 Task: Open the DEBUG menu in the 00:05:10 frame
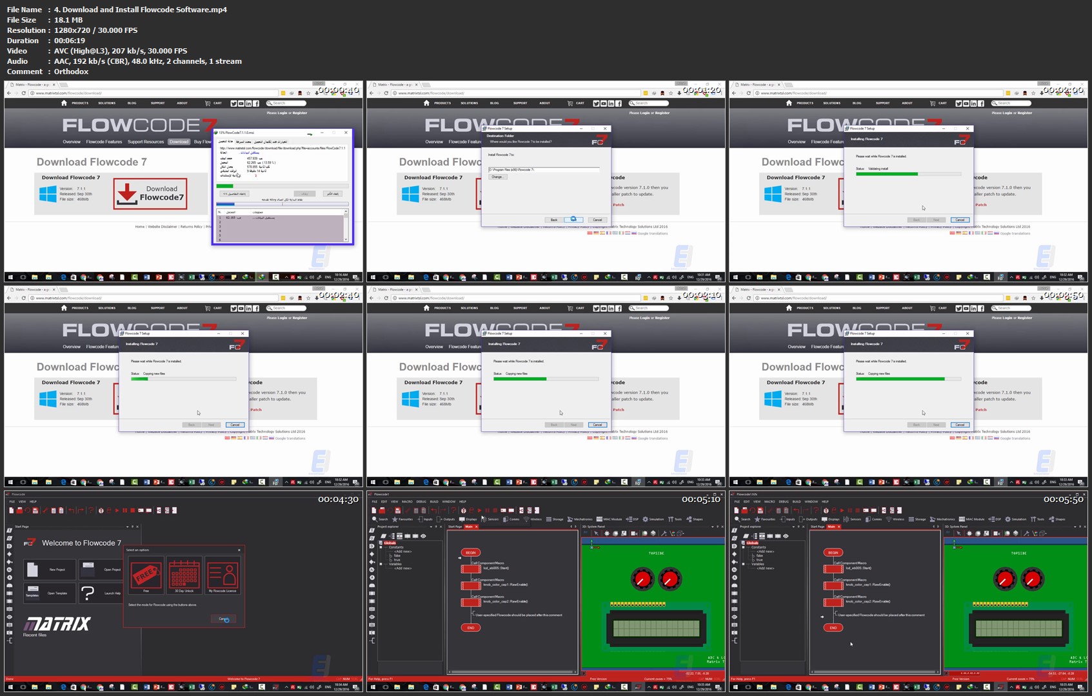pyautogui.click(x=421, y=501)
